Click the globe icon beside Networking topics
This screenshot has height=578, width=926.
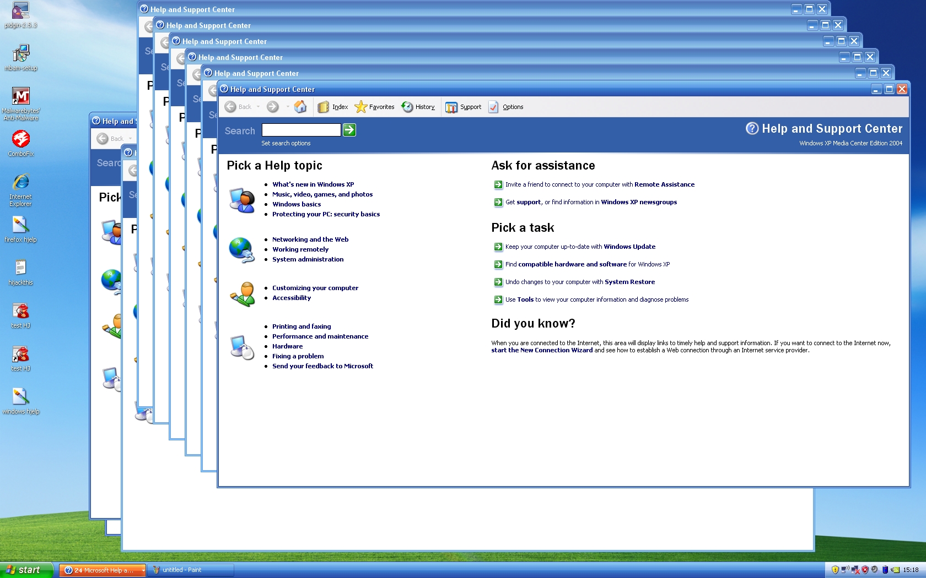click(x=242, y=249)
